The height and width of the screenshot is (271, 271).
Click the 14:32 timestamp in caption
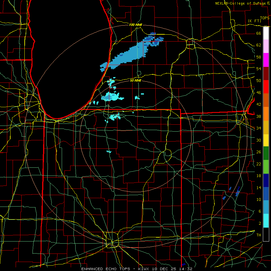tap(185, 269)
